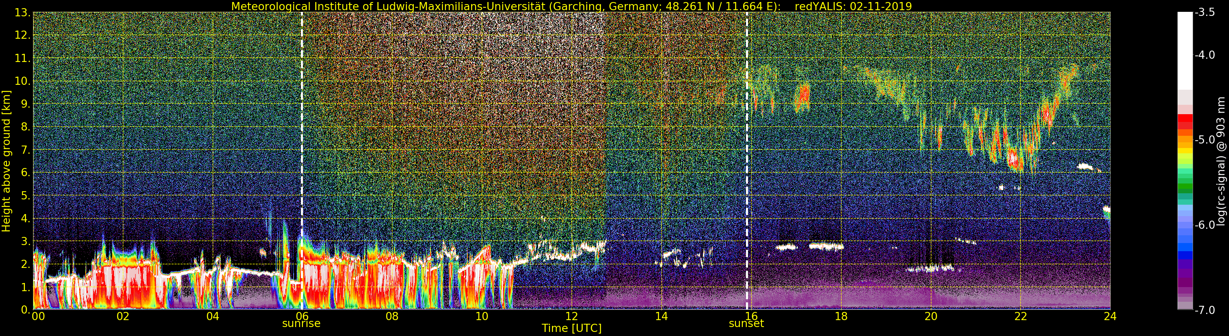This screenshot has width=1229, height=336.
Task: Click the time axis tick label '10'
Action: click(x=481, y=316)
